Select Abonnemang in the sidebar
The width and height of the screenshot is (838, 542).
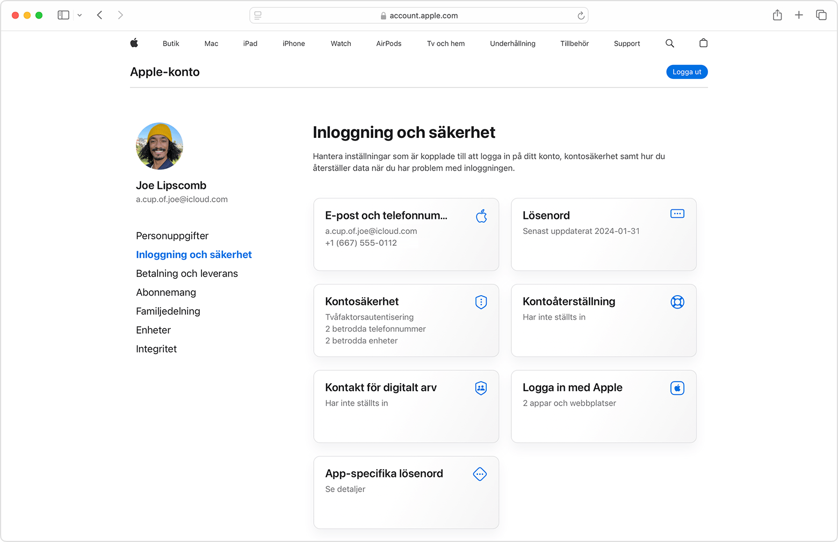[166, 292]
